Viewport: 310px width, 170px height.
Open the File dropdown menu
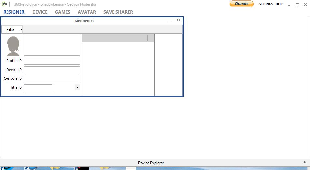(x=12, y=30)
